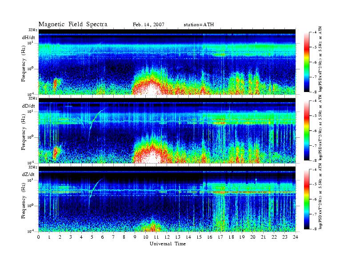Click hour tick label 21 on time axis

tap(263, 237)
